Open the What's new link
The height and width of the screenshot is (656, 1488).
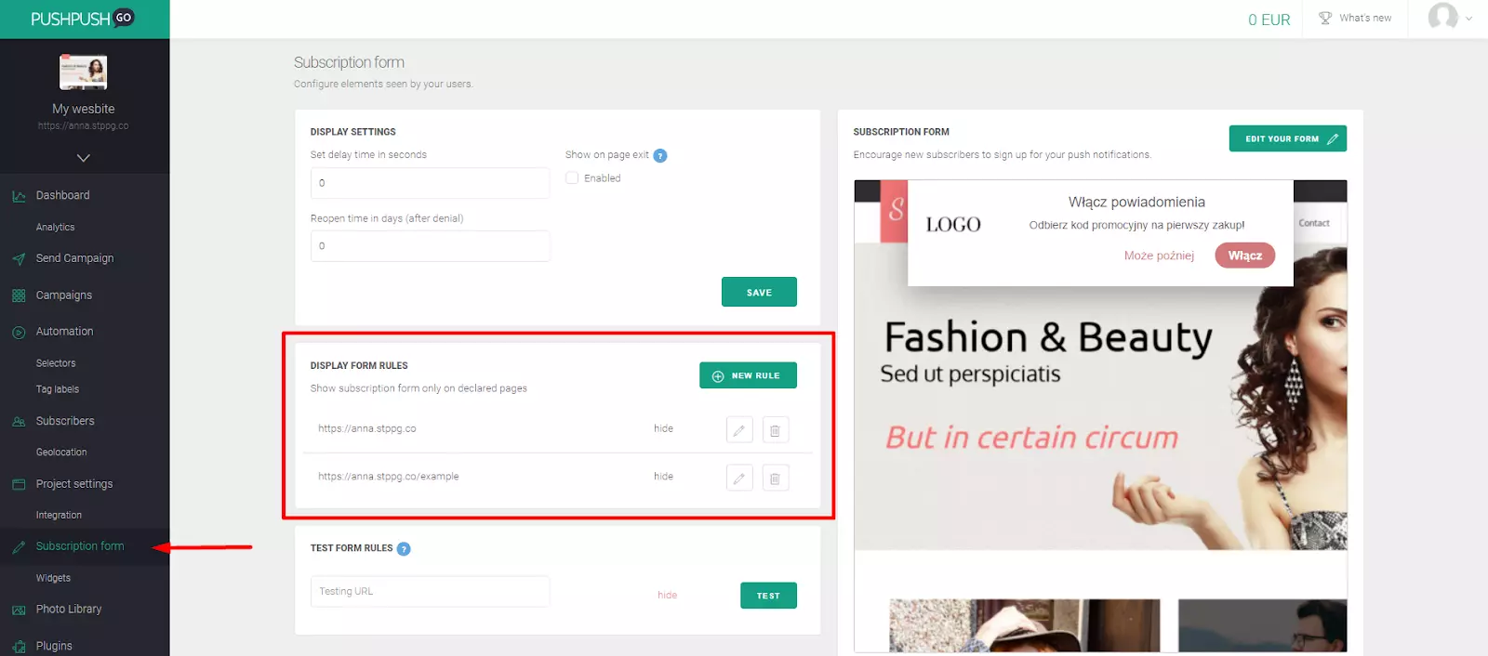(x=1365, y=18)
